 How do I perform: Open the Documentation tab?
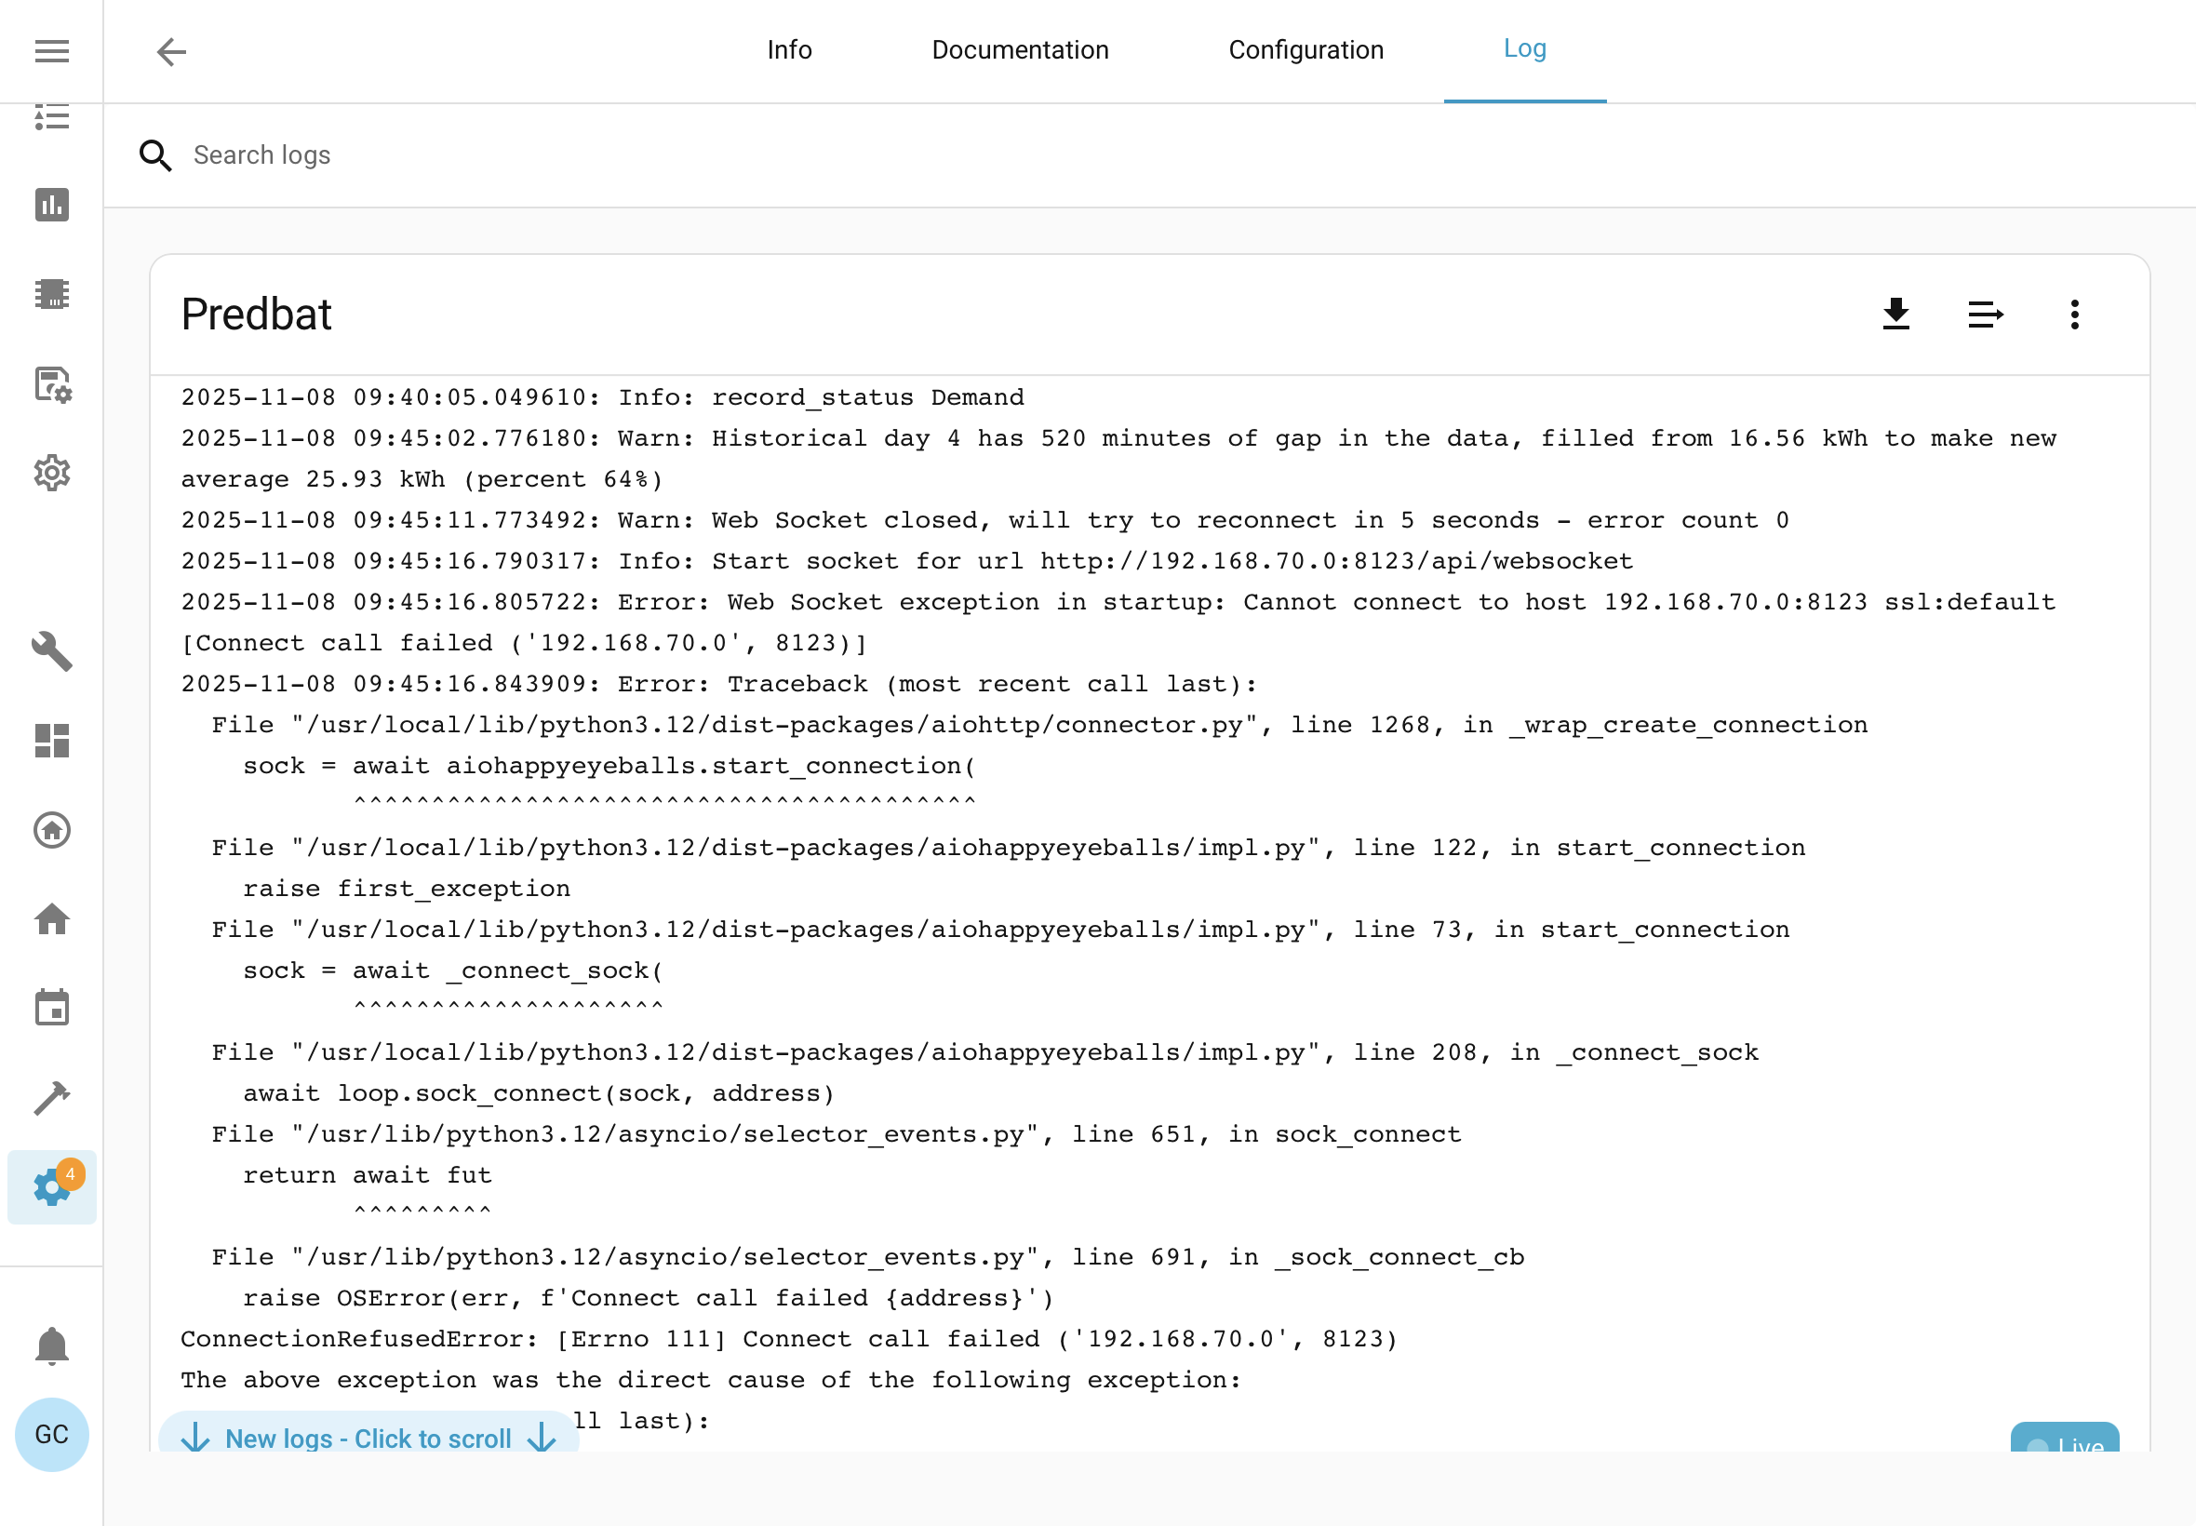pos(1020,49)
